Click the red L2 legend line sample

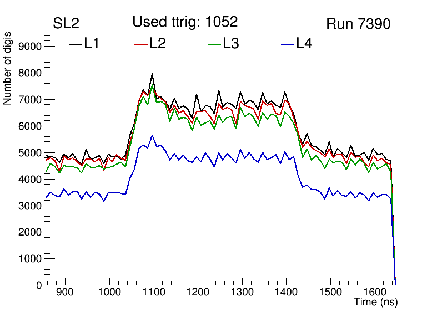click(x=142, y=44)
